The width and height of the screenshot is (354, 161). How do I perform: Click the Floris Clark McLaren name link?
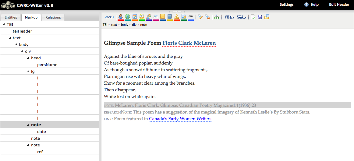coord(189,43)
